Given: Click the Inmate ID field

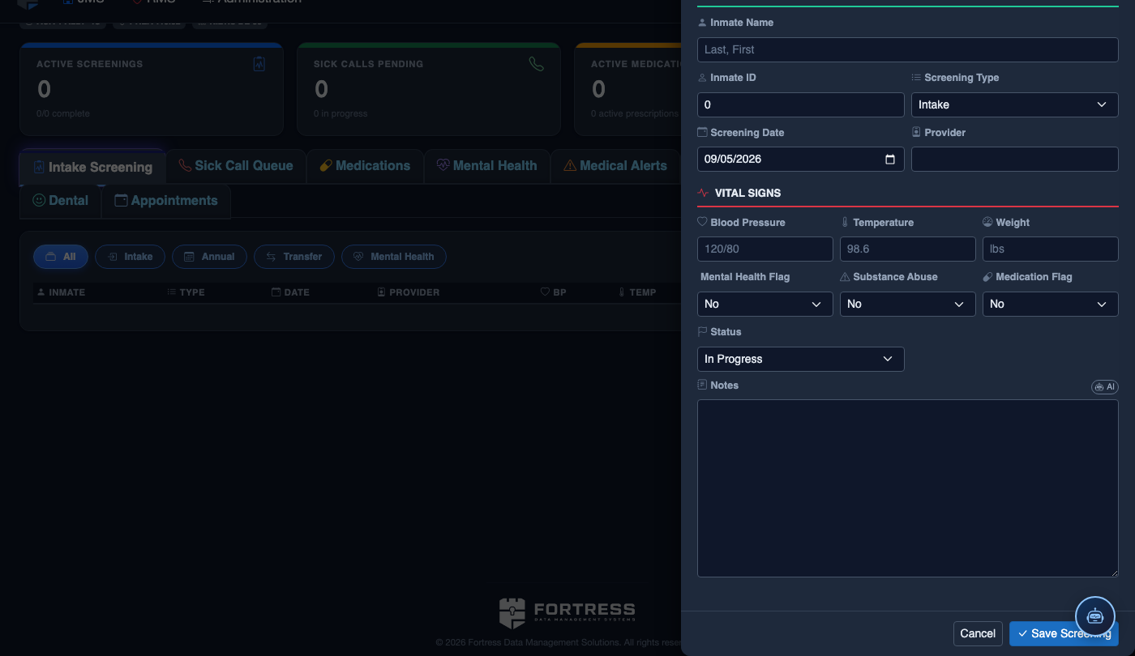Looking at the screenshot, I should click(x=801, y=104).
